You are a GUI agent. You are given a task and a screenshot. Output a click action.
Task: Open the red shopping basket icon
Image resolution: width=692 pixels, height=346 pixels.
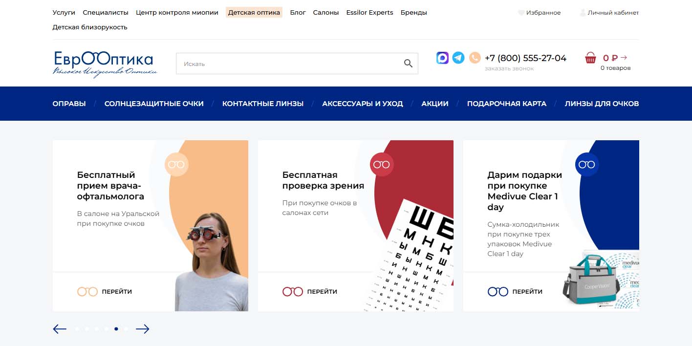pos(590,58)
